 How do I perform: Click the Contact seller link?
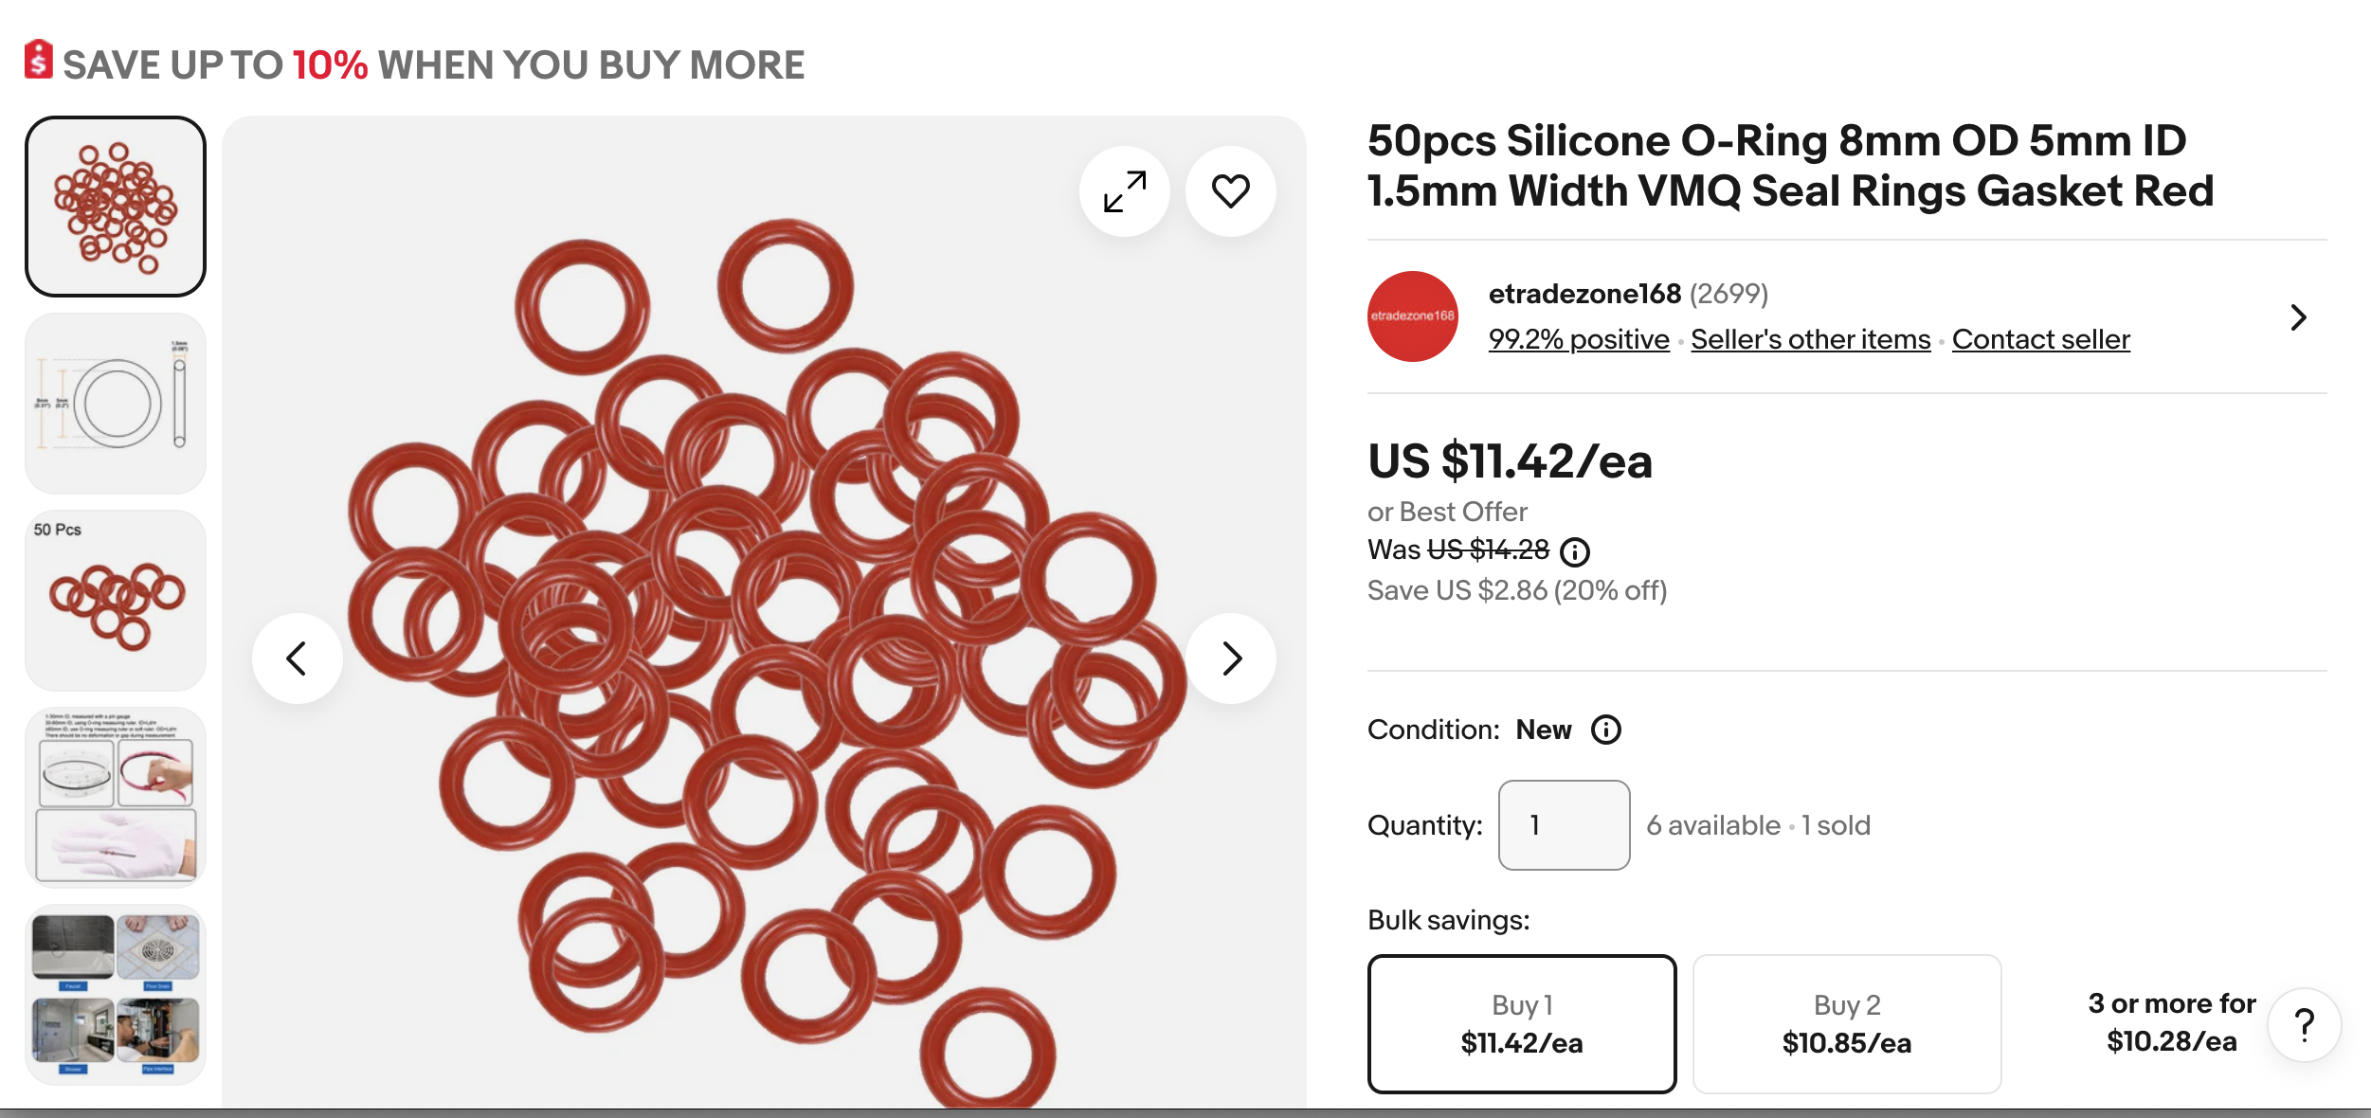tap(2041, 339)
